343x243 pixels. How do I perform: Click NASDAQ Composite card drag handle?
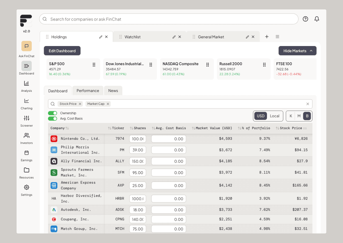click(208, 65)
